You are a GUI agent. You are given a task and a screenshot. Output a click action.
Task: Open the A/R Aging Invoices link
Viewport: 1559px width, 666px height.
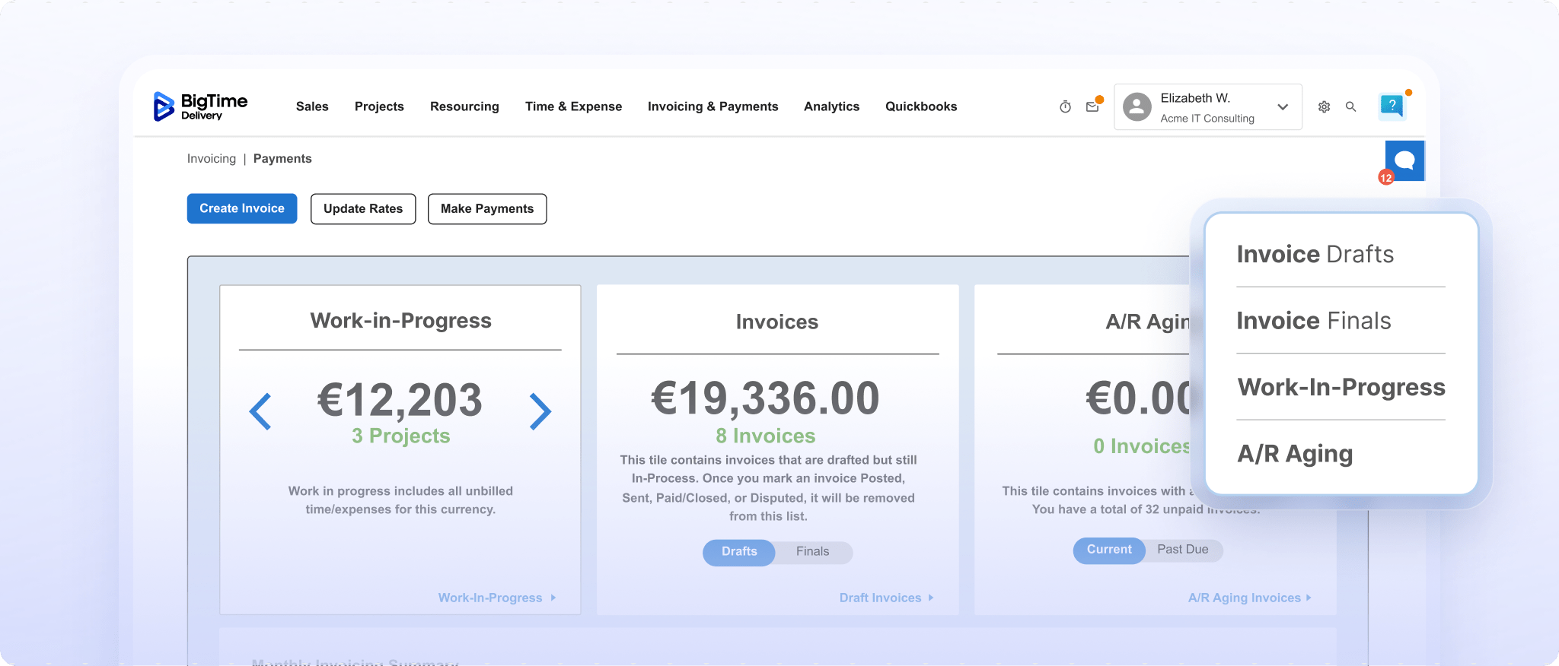tap(1249, 598)
